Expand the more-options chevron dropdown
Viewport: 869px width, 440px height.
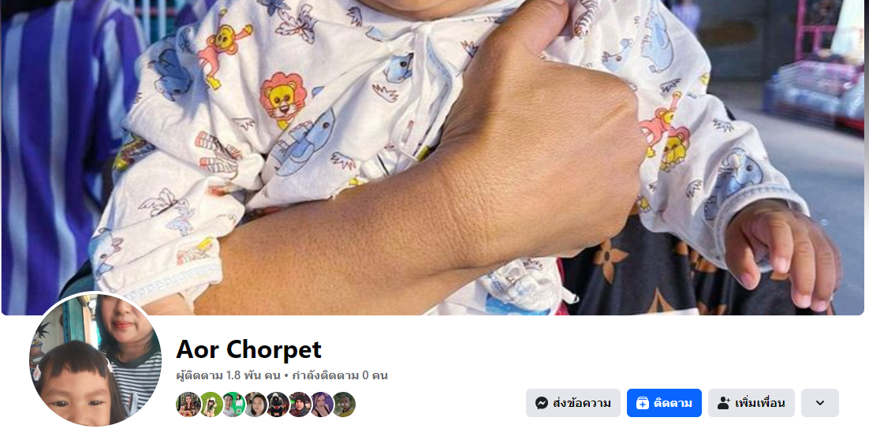click(819, 403)
